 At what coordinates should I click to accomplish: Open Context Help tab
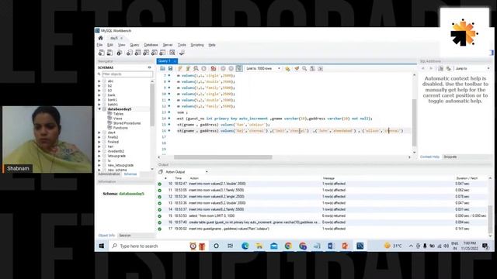point(429,157)
